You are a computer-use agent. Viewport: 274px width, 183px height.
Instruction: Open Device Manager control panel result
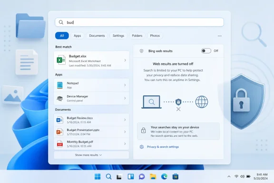point(91,99)
